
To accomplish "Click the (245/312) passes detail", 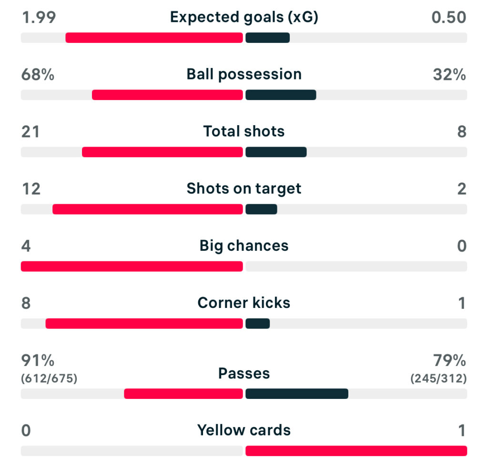I will [438, 379].
